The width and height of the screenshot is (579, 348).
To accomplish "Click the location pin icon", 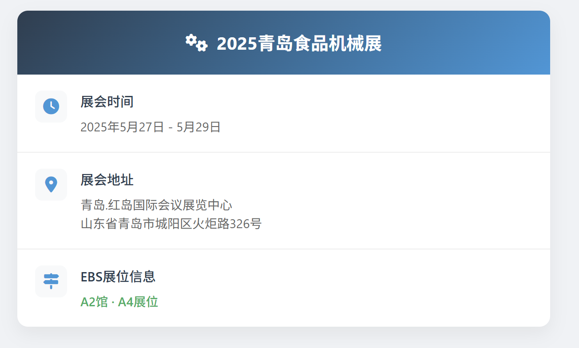I will 51,184.
